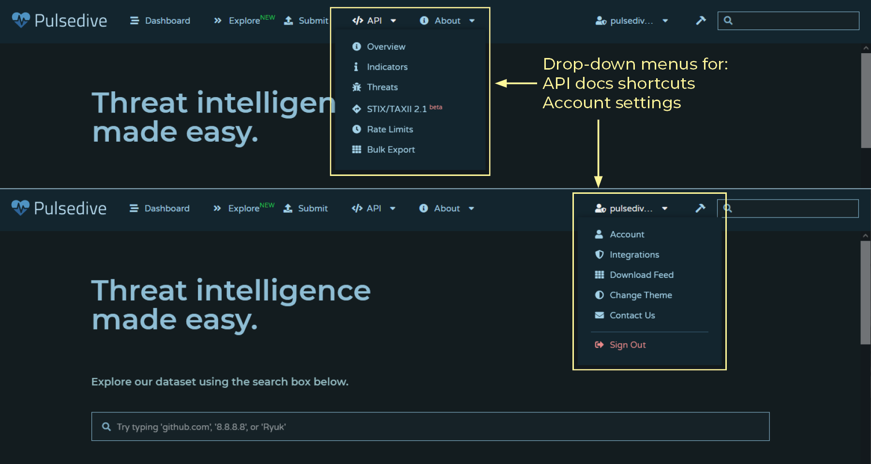
Task: Click the Integrations shield icon
Action: 600,254
